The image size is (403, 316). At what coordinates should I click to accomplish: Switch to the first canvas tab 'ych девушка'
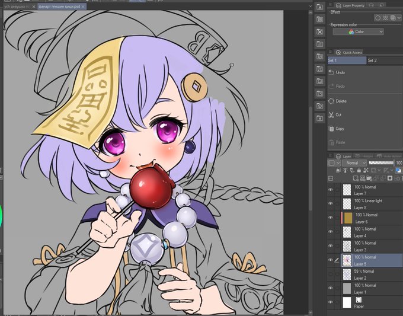pos(16,7)
